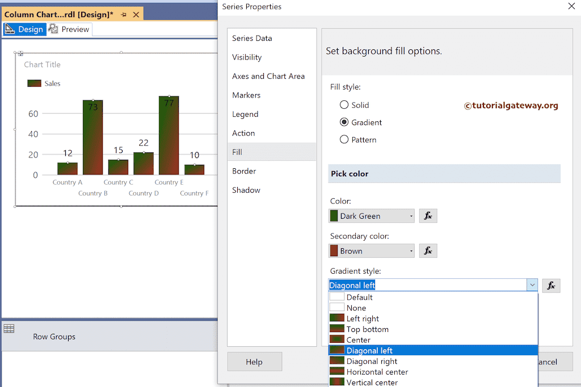Switch to the Legend properties page
The height and width of the screenshot is (387, 581).
(245, 114)
